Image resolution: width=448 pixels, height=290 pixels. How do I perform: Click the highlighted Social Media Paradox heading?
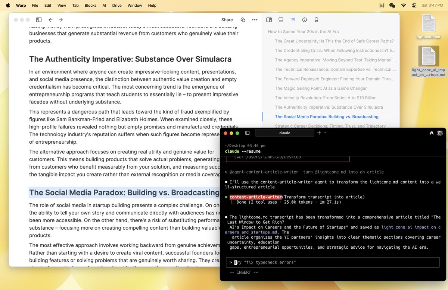point(124,192)
